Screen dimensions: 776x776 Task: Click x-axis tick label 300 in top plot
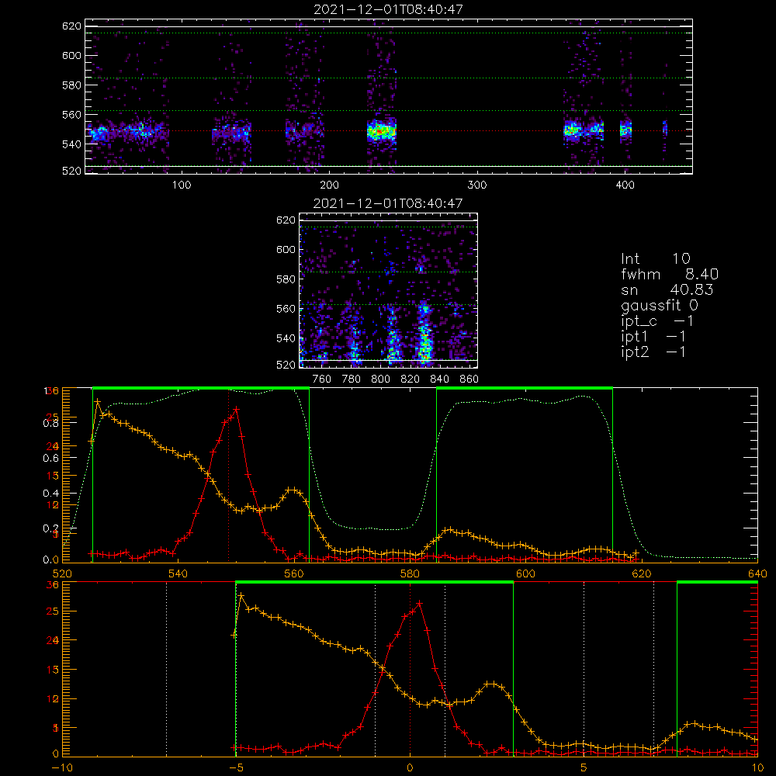(x=477, y=185)
